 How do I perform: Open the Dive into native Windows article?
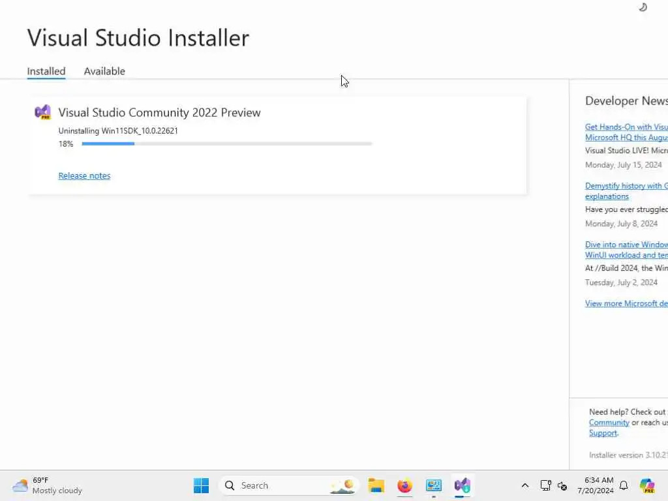tap(626, 250)
